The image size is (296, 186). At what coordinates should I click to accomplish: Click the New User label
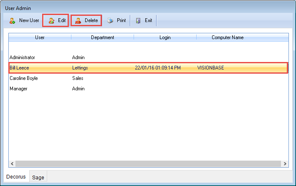pos(29,20)
